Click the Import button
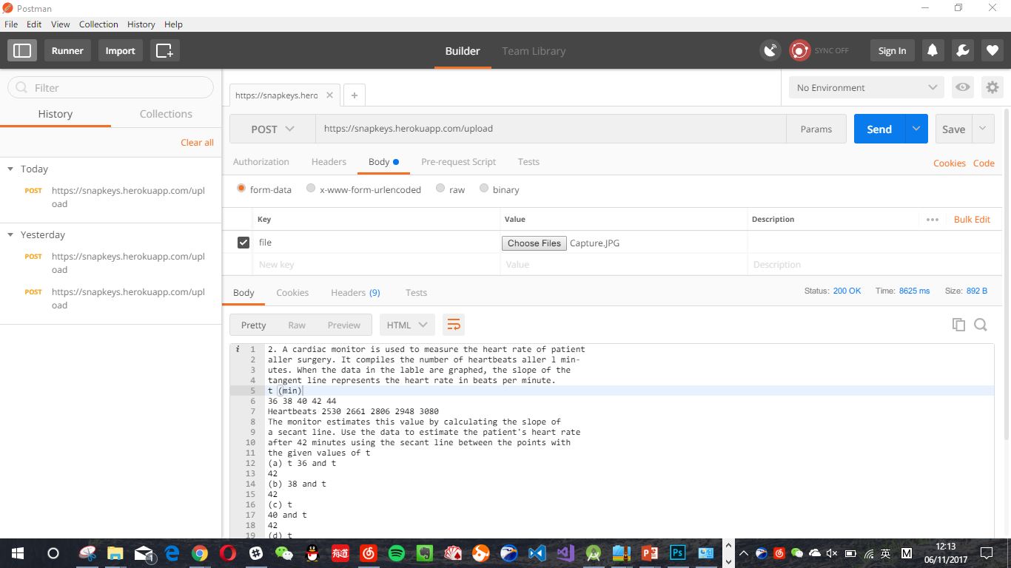This screenshot has width=1011, height=568. [x=120, y=50]
